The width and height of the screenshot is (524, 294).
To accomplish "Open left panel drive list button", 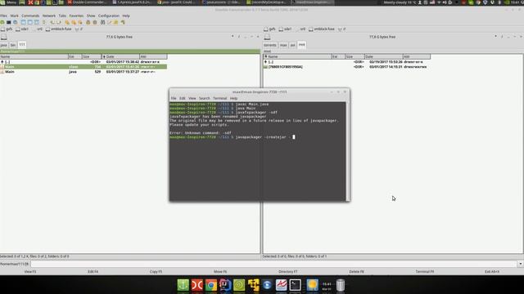I will (3, 37).
